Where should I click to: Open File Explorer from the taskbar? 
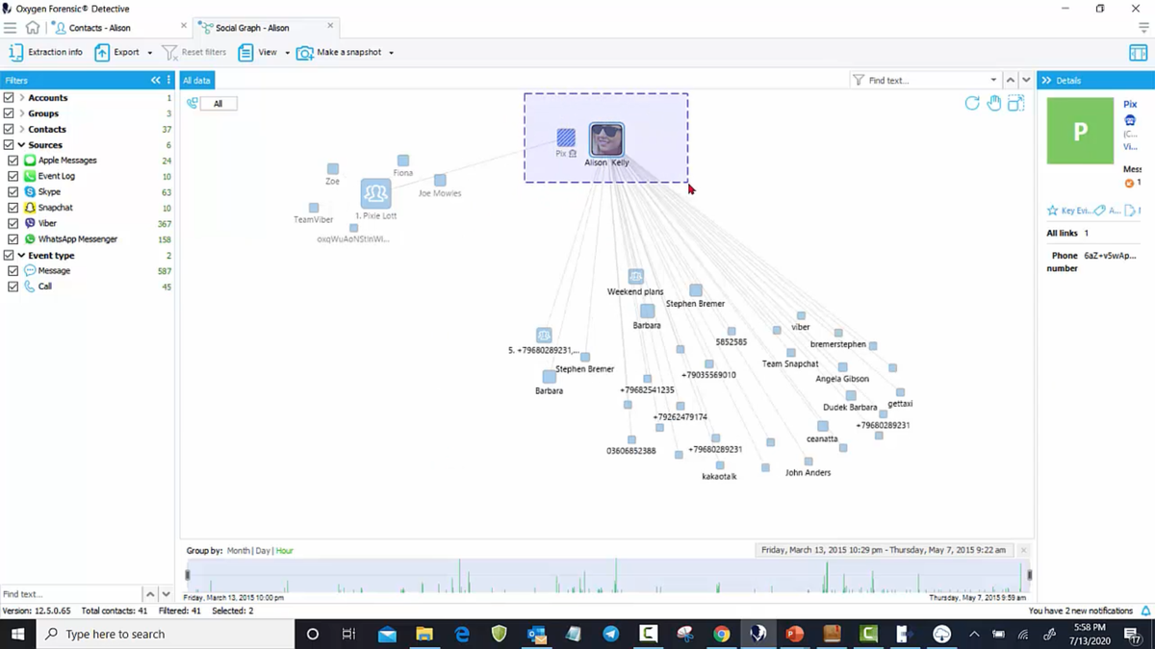424,634
